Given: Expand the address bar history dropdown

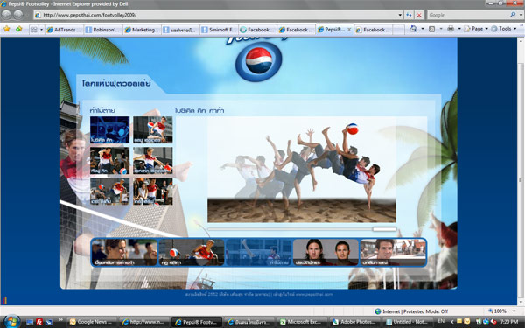Looking at the screenshot, I should click(400, 15).
